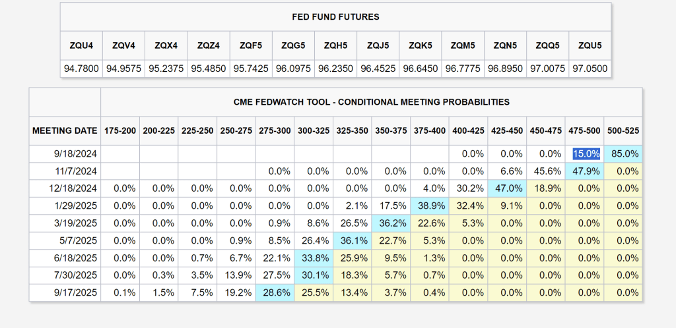Click the 500-525 rate range column header
Image resolution: width=676 pixels, height=328 pixels.
pos(625,131)
